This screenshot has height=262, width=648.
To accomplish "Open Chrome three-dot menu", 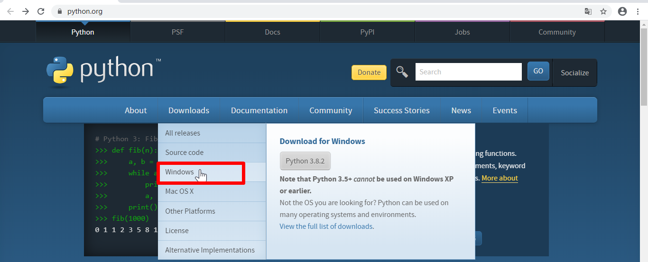I will click(638, 11).
